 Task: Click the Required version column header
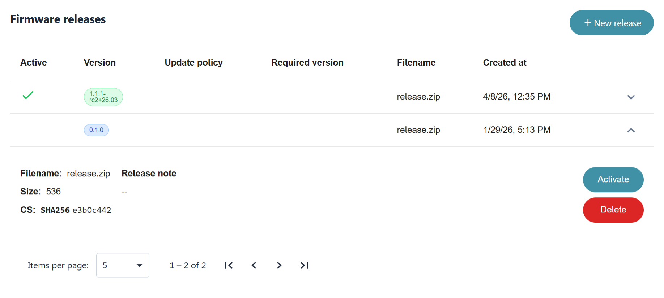307,63
